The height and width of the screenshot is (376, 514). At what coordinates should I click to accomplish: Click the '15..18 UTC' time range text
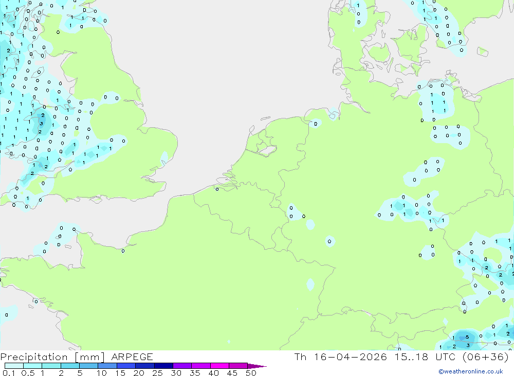pyautogui.click(x=425, y=357)
